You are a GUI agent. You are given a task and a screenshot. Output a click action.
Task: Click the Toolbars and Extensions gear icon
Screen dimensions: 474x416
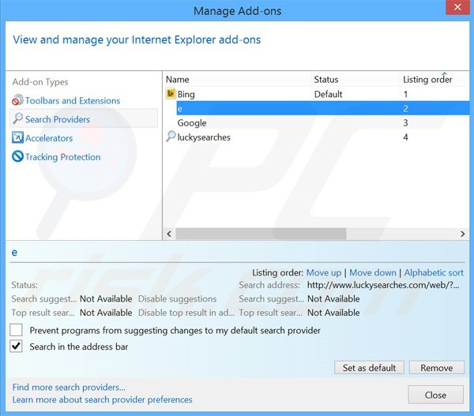coord(17,100)
